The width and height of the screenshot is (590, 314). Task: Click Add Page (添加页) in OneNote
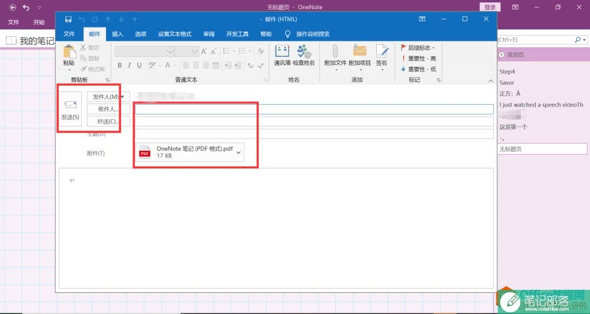pos(512,55)
